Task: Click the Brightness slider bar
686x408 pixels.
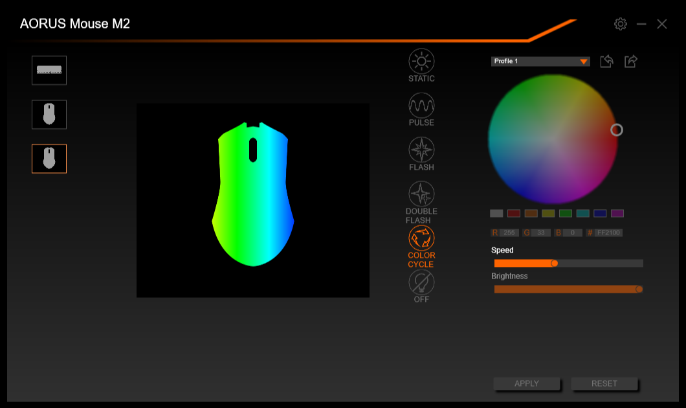Action: (x=568, y=289)
